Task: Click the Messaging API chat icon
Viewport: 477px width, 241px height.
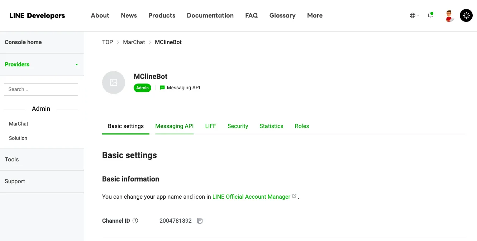Action: (x=162, y=88)
